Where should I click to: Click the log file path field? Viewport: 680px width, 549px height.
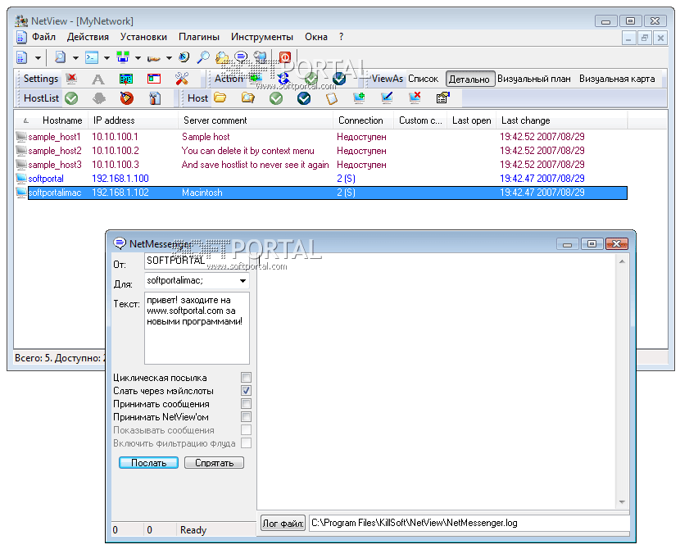(469, 523)
